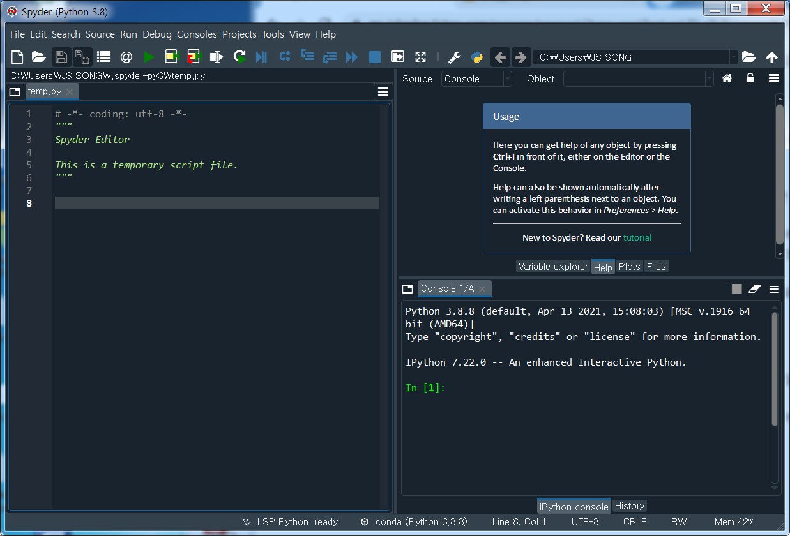Close the temp.py tab

(70, 92)
